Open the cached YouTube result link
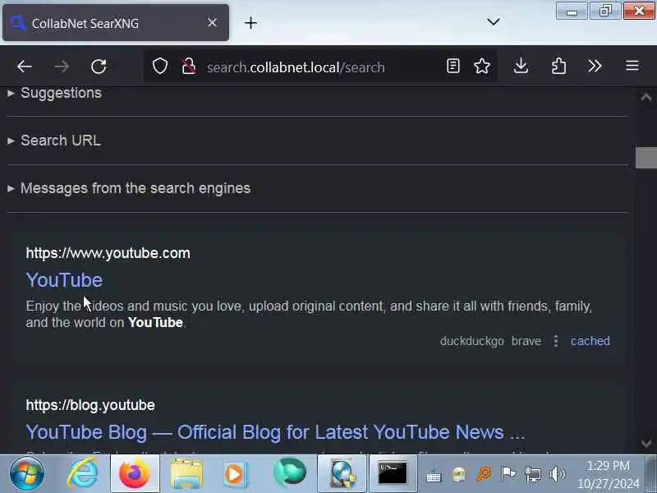657x493 pixels. pyautogui.click(x=590, y=341)
